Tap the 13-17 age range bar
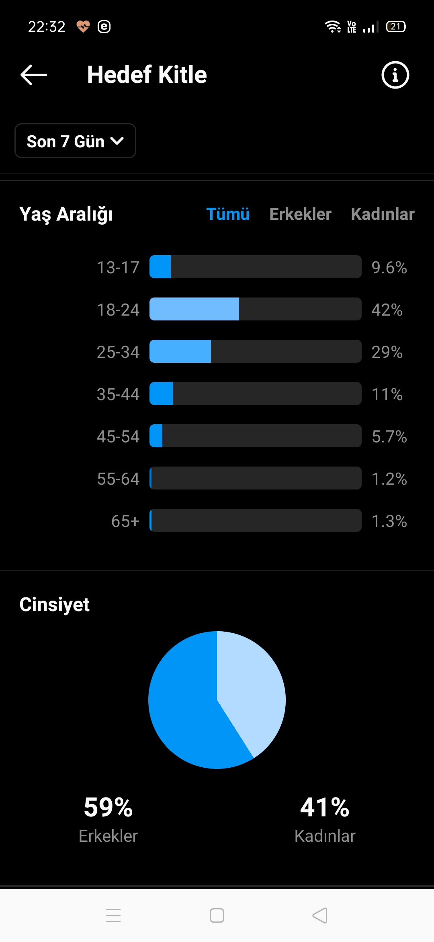This screenshot has width=434, height=942. tap(256, 267)
